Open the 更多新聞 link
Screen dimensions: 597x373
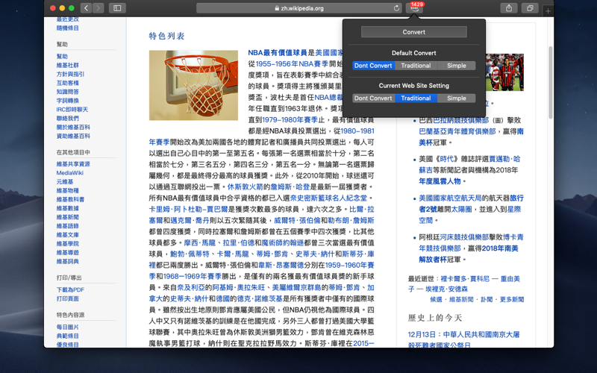(512, 300)
